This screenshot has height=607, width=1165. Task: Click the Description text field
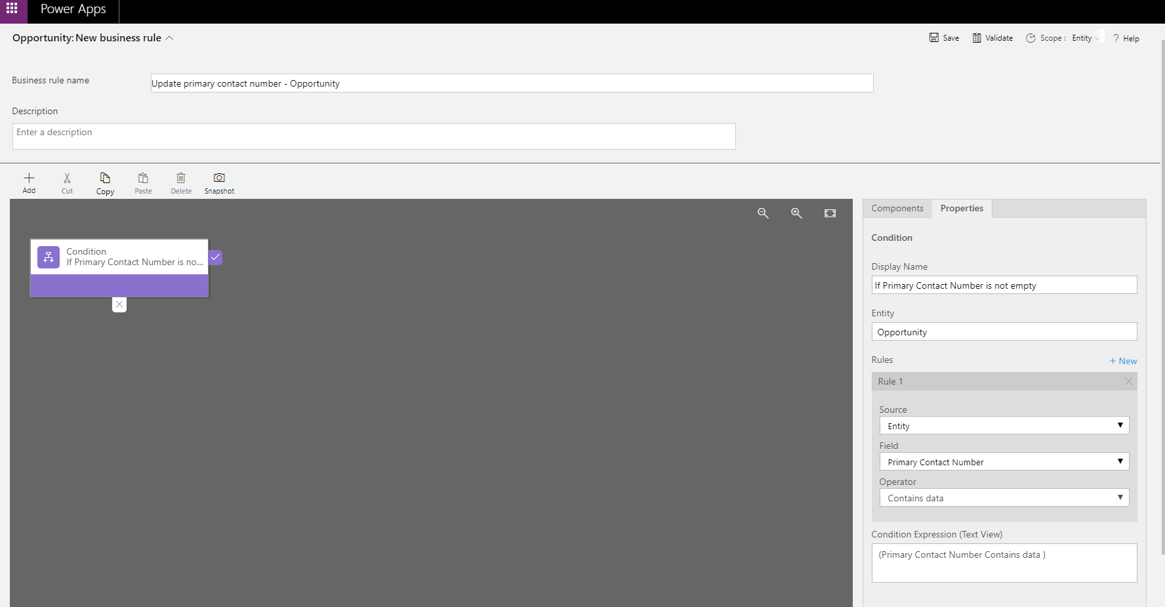[x=374, y=136]
